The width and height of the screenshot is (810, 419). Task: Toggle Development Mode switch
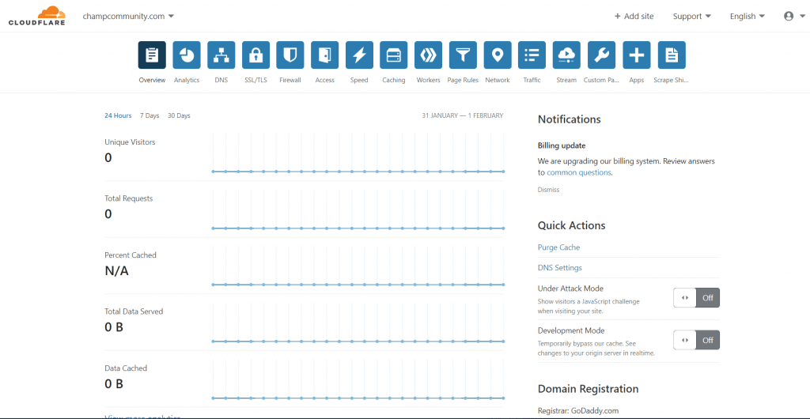pyautogui.click(x=696, y=340)
